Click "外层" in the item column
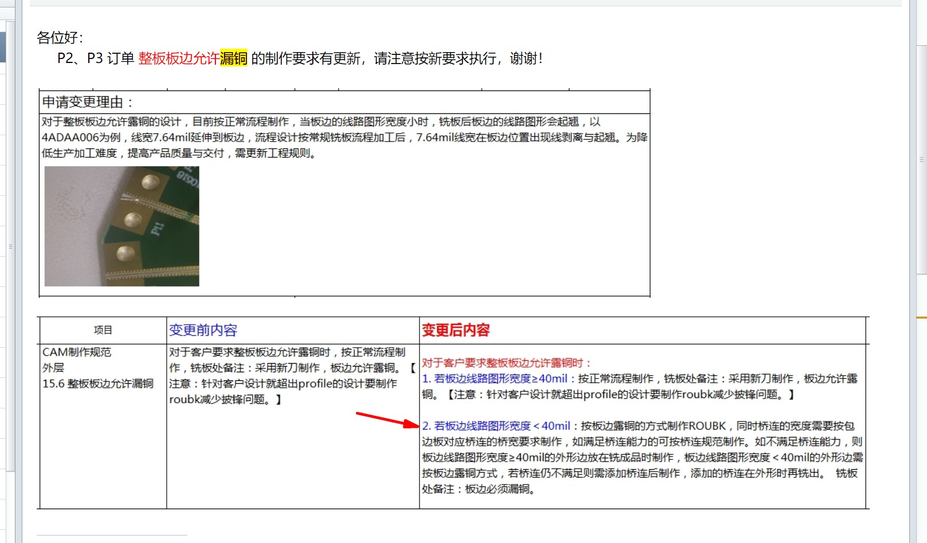The width and height of the screenshot is (927, 543). 53,368
